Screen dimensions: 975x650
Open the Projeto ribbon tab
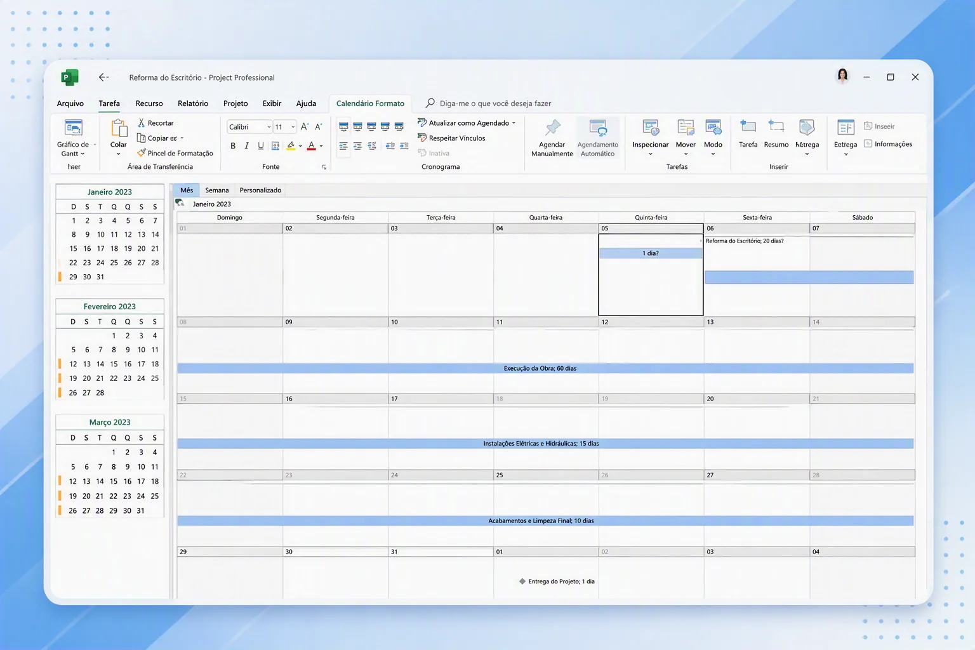pyautogui.click(x=235, y=103)
